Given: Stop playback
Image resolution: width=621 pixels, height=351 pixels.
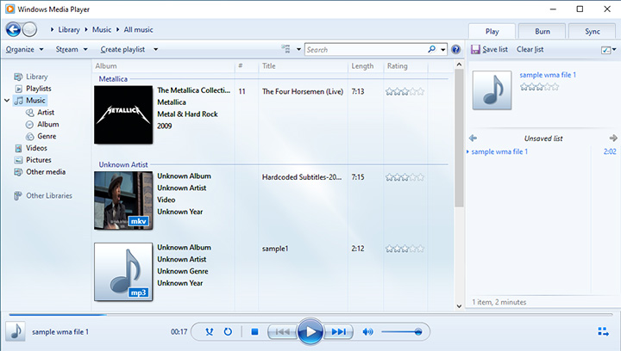Looking at the screenshot, I should coord(254,332).
